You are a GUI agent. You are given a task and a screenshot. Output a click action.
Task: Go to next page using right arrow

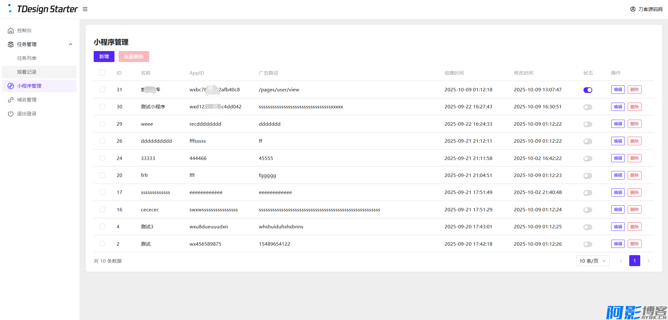pyautogui.click(x=648, y=261)
